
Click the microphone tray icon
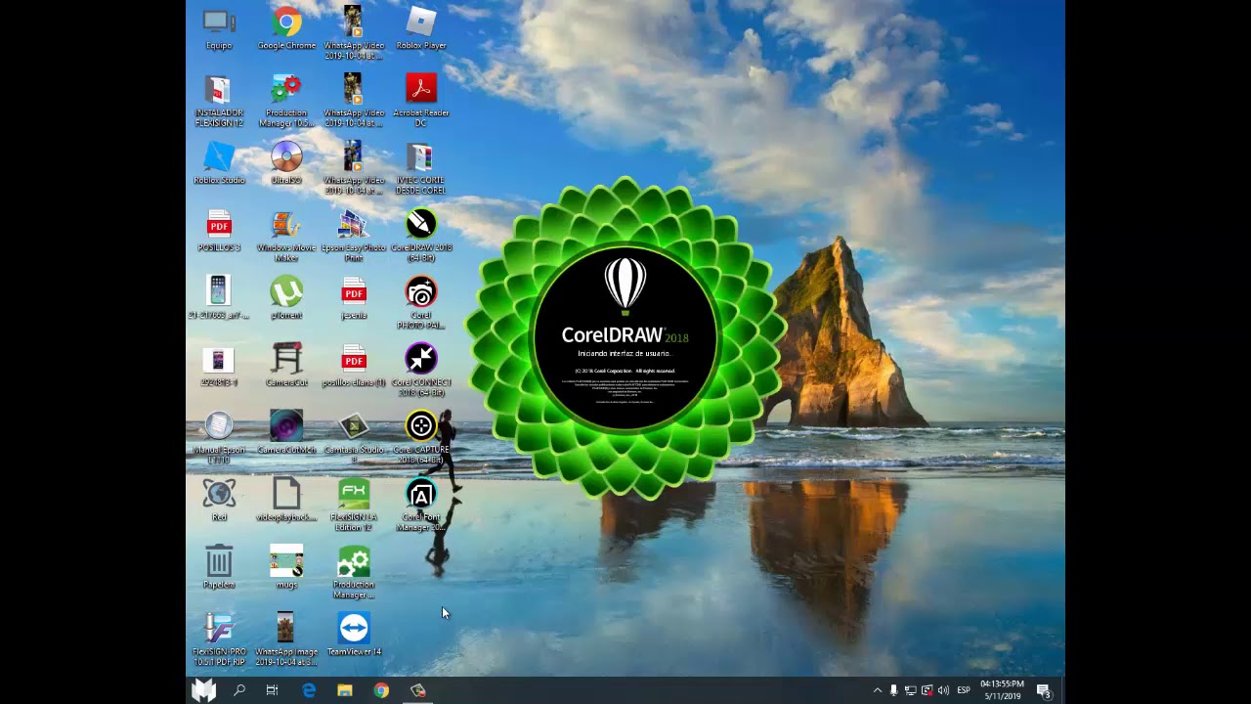tap(893, 690)
